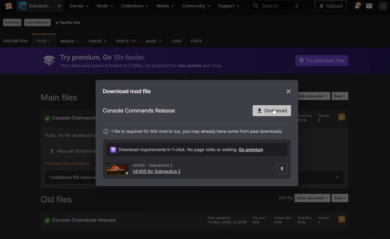Open the Support menu
This screenshot has height=239, width=390.
click(x=228, y=6)
